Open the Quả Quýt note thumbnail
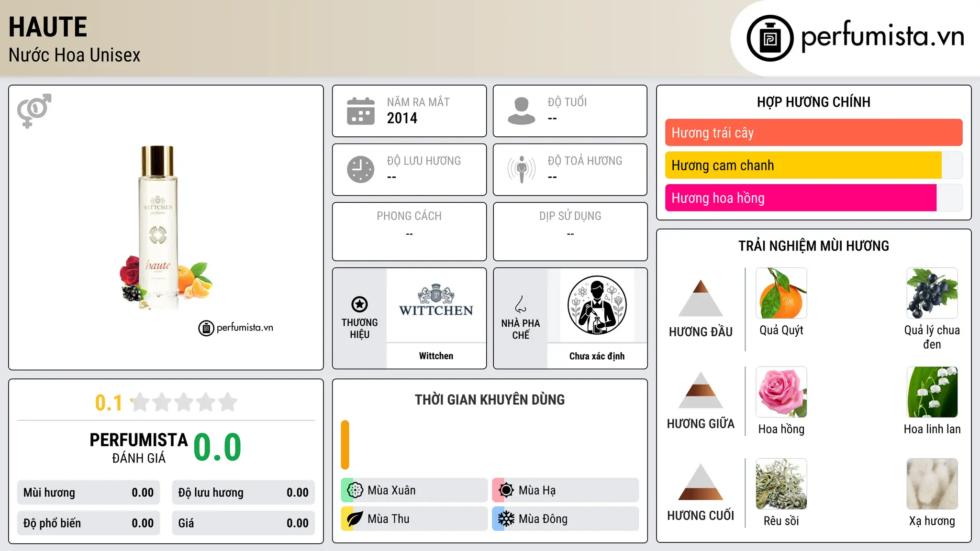The image size is (980, 551). (781, 293)
